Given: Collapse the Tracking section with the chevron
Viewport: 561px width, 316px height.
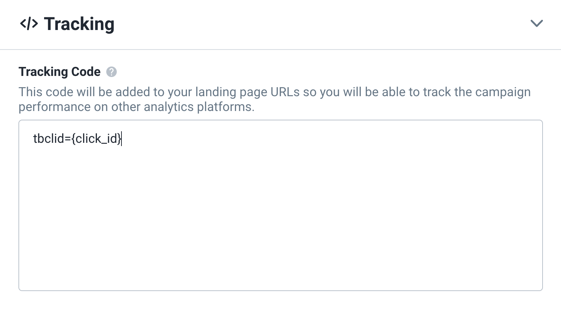Looking at the screenshot, I should tap(536, 24).
